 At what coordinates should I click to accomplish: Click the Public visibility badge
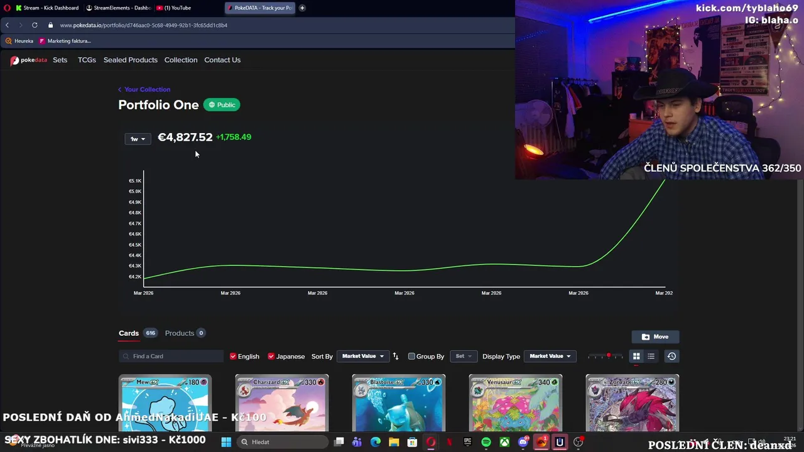coord(222,105)
